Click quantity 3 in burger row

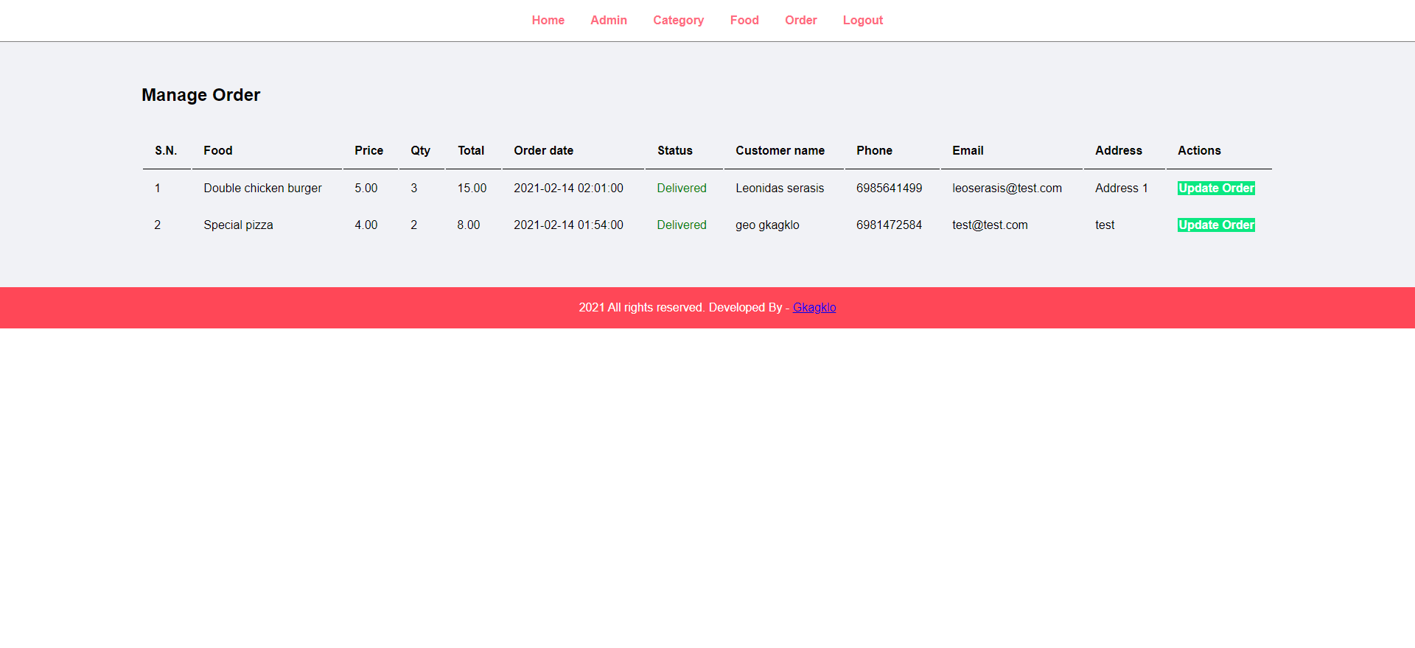click(x=414, y=189)
